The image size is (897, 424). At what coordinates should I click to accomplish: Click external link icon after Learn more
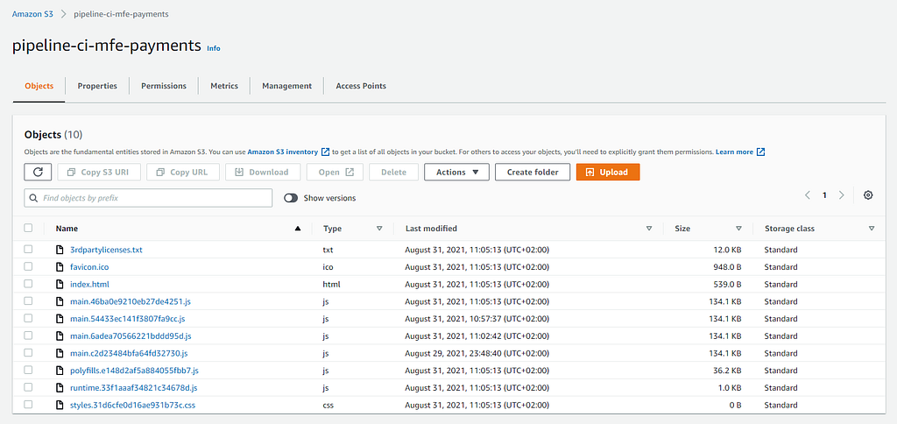pos(761,152)
